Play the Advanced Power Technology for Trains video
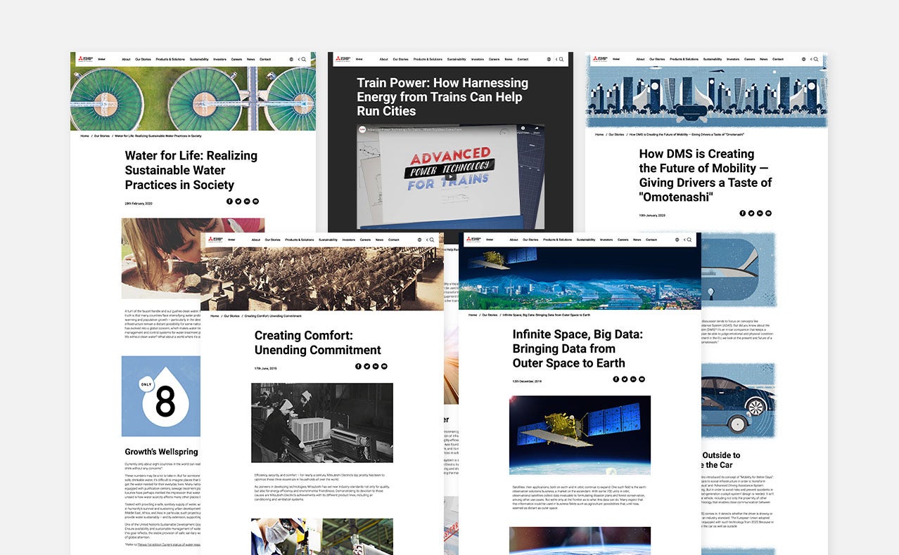899x555 pixels. click(450, 176)
